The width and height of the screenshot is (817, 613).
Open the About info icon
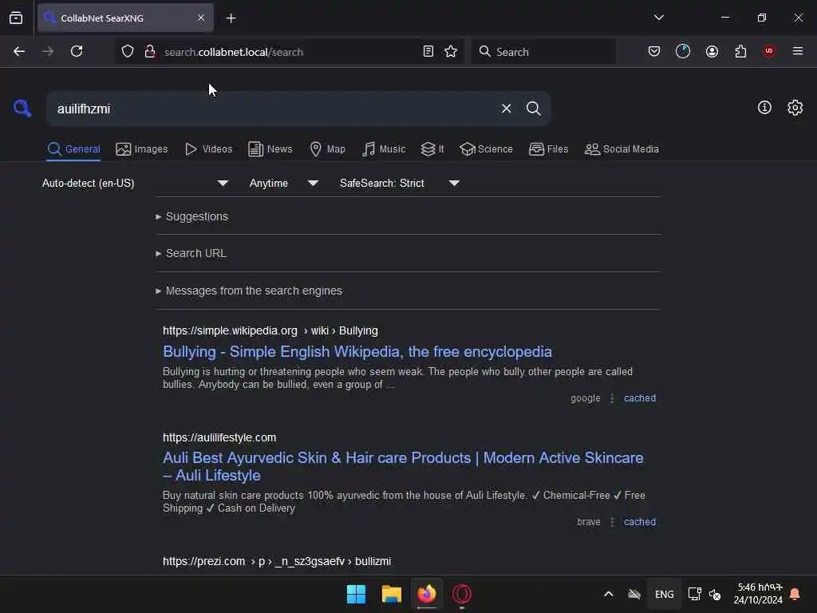[x=764, y=108]
